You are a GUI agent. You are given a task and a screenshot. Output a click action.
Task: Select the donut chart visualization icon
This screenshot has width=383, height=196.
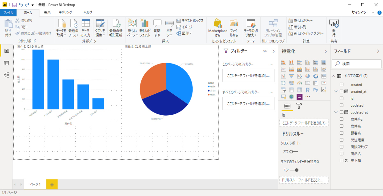[316, 76]
